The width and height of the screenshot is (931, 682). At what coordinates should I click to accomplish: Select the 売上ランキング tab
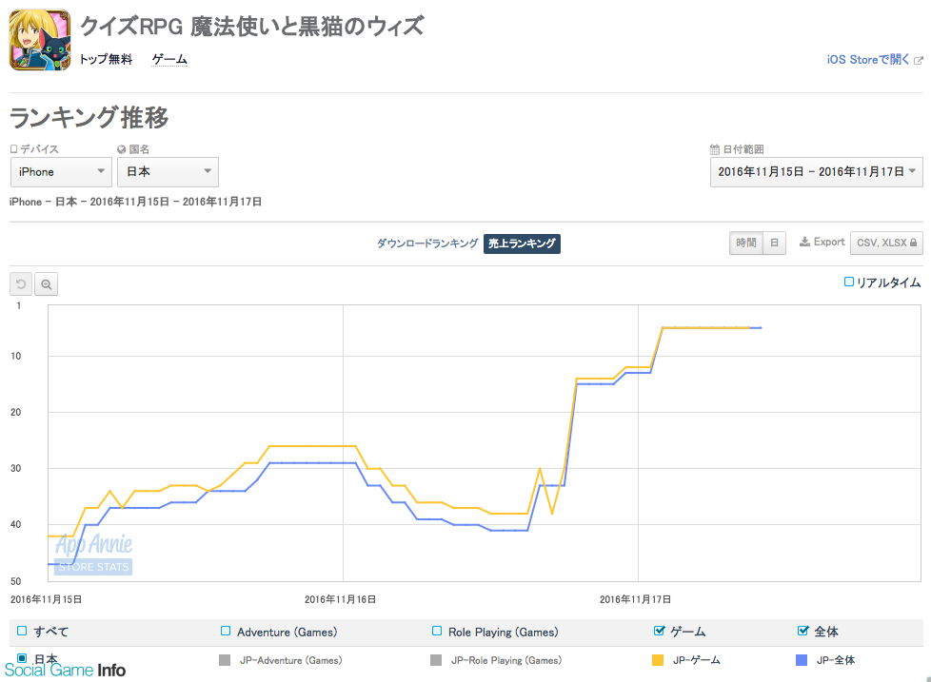(x=522, y=244)
